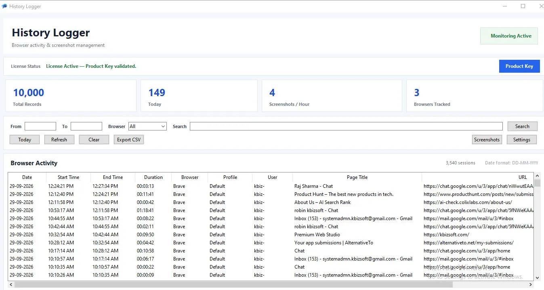Click the https://kbizsoft.com/ URL cell
The image size is (544, 290).
click(446, 235)
